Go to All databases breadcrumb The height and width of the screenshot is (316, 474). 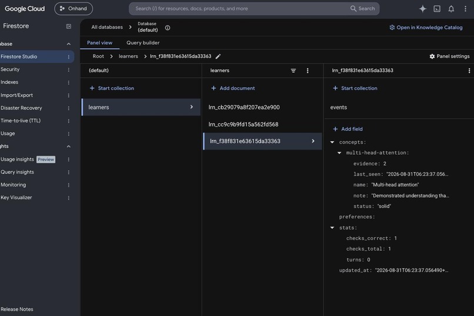(x=107, y=27)
